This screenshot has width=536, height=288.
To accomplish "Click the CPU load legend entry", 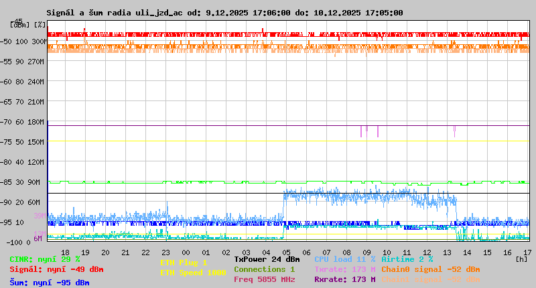I will (345, 259).
